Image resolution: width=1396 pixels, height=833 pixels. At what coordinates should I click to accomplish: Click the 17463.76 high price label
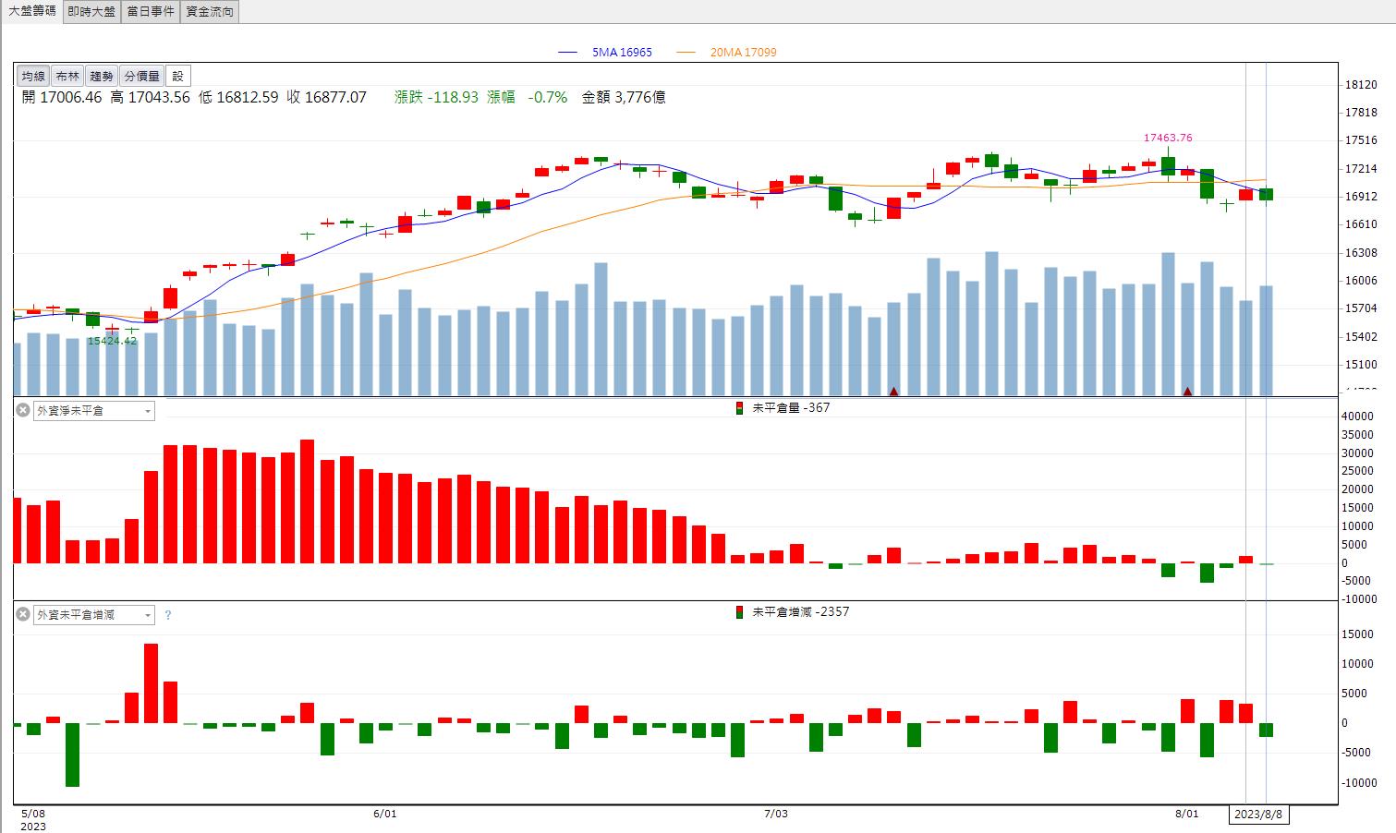click(1168, 138)
